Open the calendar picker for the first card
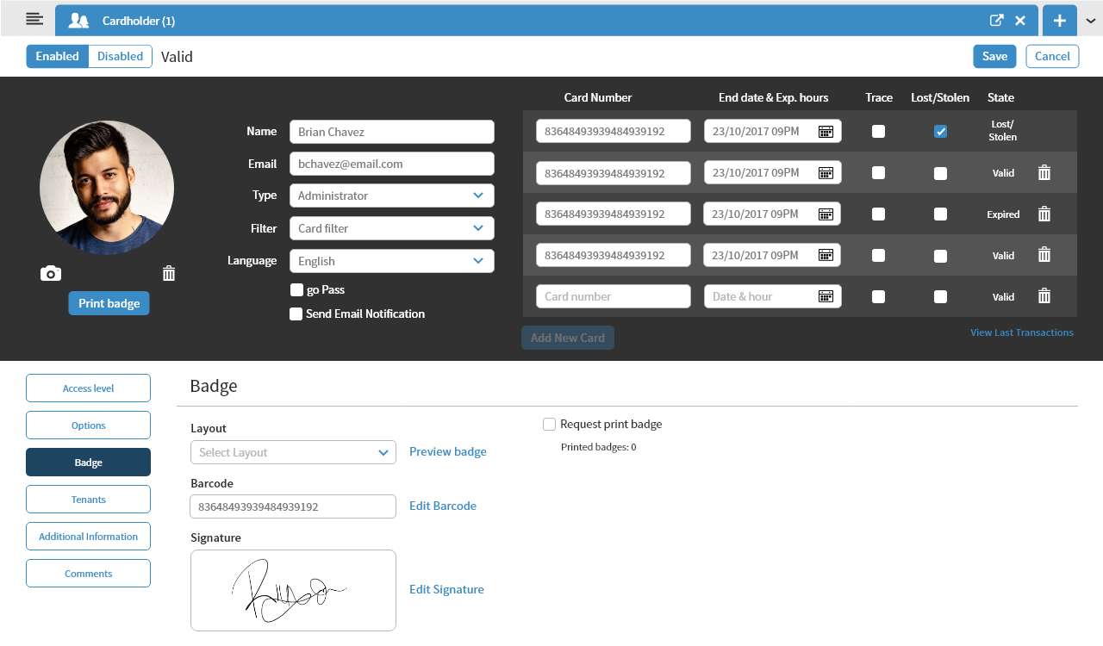This screenshot has height=646, width=1103. point(825,131)
